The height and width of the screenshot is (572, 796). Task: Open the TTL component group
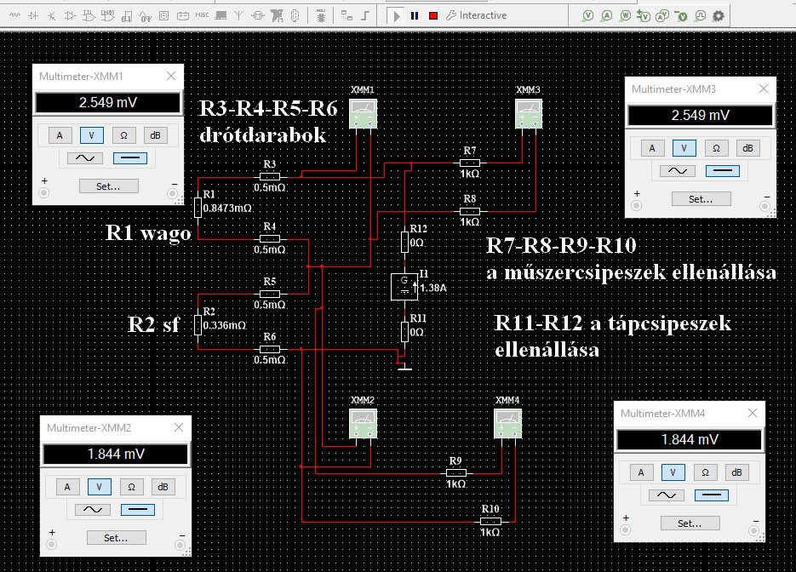tap(89, 15)
